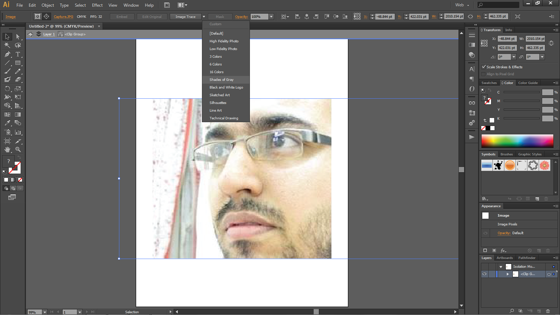The width and height of the screenshot is (560, 315).
Task: Choose Technical Drawing preset
Action: click(x=226, y=118)
